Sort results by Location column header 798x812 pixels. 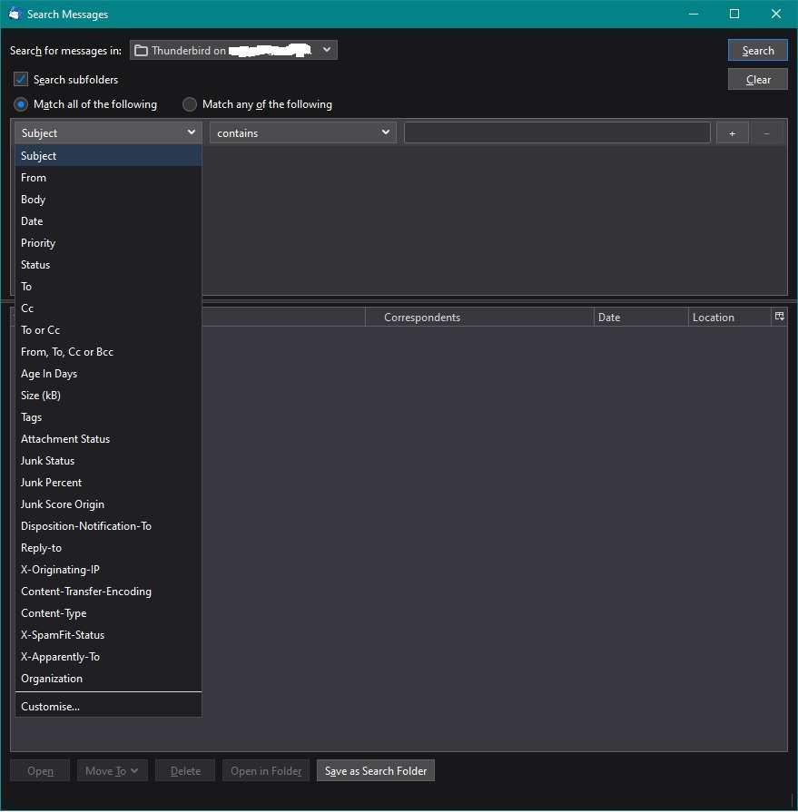click(x=730, y=317)
